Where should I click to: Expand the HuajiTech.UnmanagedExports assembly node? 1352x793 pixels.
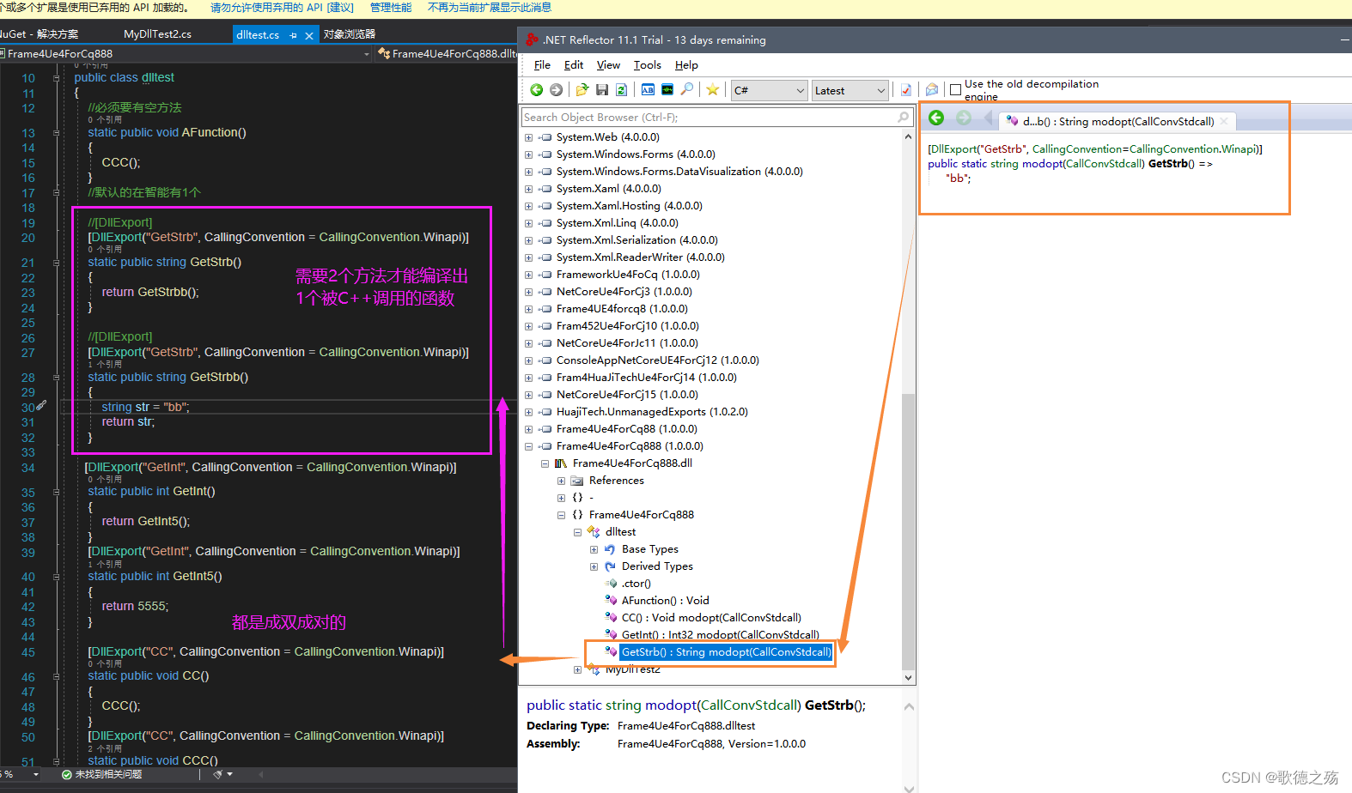click(x=528, y=412)
